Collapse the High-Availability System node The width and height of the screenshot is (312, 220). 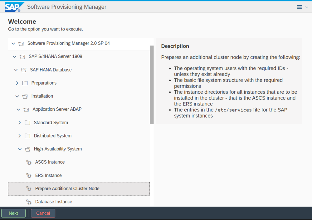point(20,149)
